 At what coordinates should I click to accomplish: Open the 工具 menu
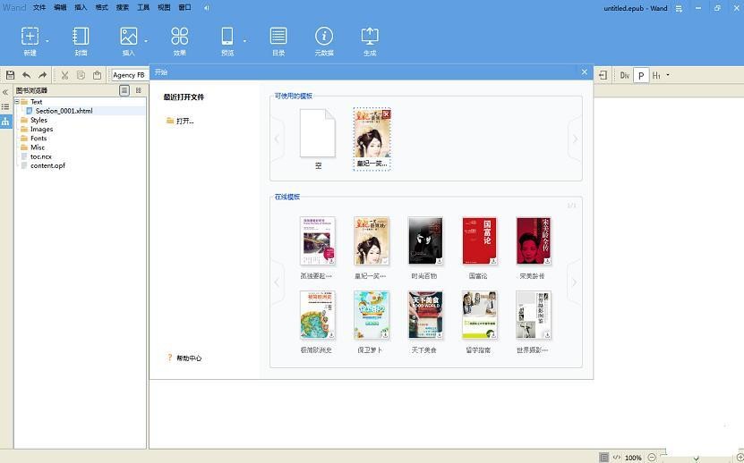pyautogui.click(x=143, y=7)
